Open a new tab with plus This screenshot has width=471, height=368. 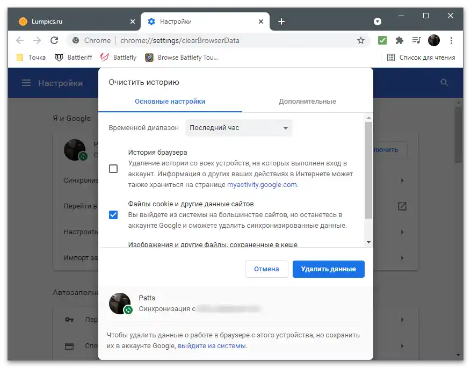(281, 21)
